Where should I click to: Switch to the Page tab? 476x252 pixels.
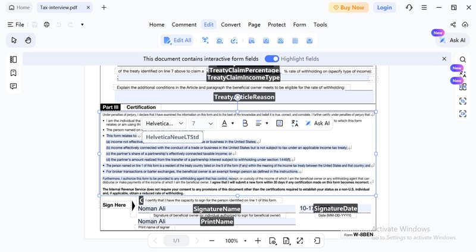(x=254, y=24)
